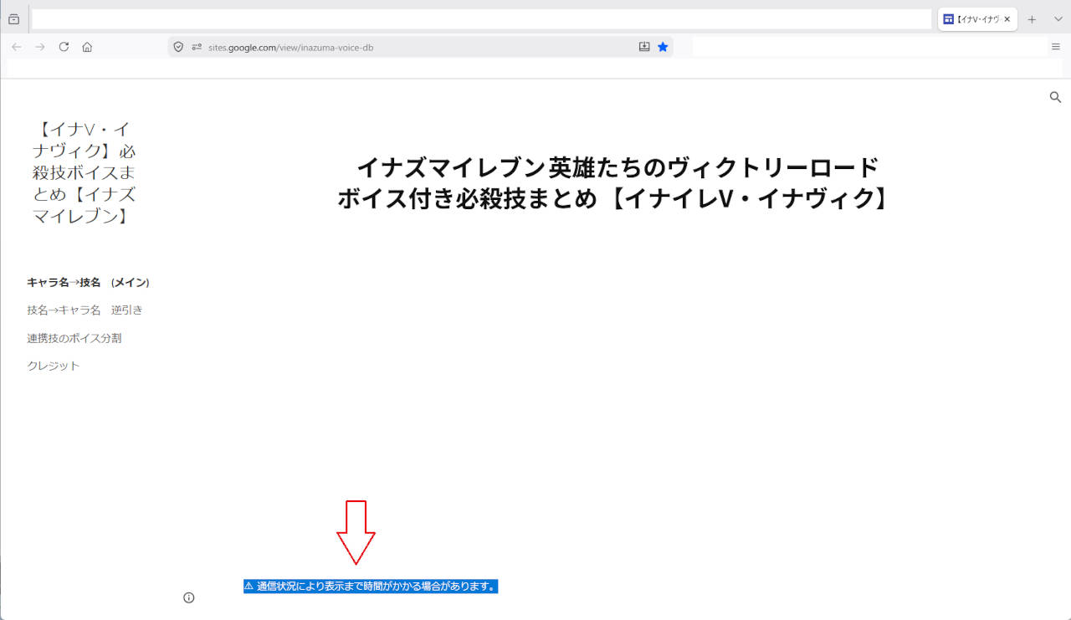Open the site search magnifier icon
The image size is (1071, 620).
[x=1055, y=97]
